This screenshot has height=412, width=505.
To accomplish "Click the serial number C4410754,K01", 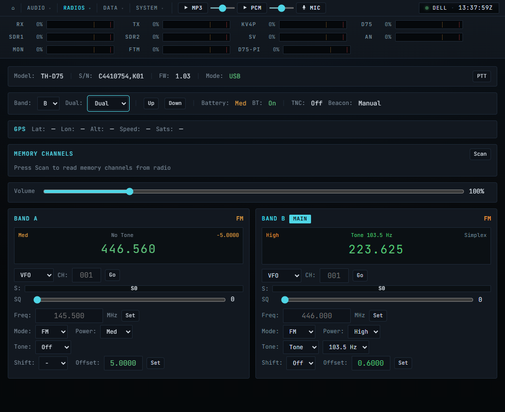I will coord(121,76).
